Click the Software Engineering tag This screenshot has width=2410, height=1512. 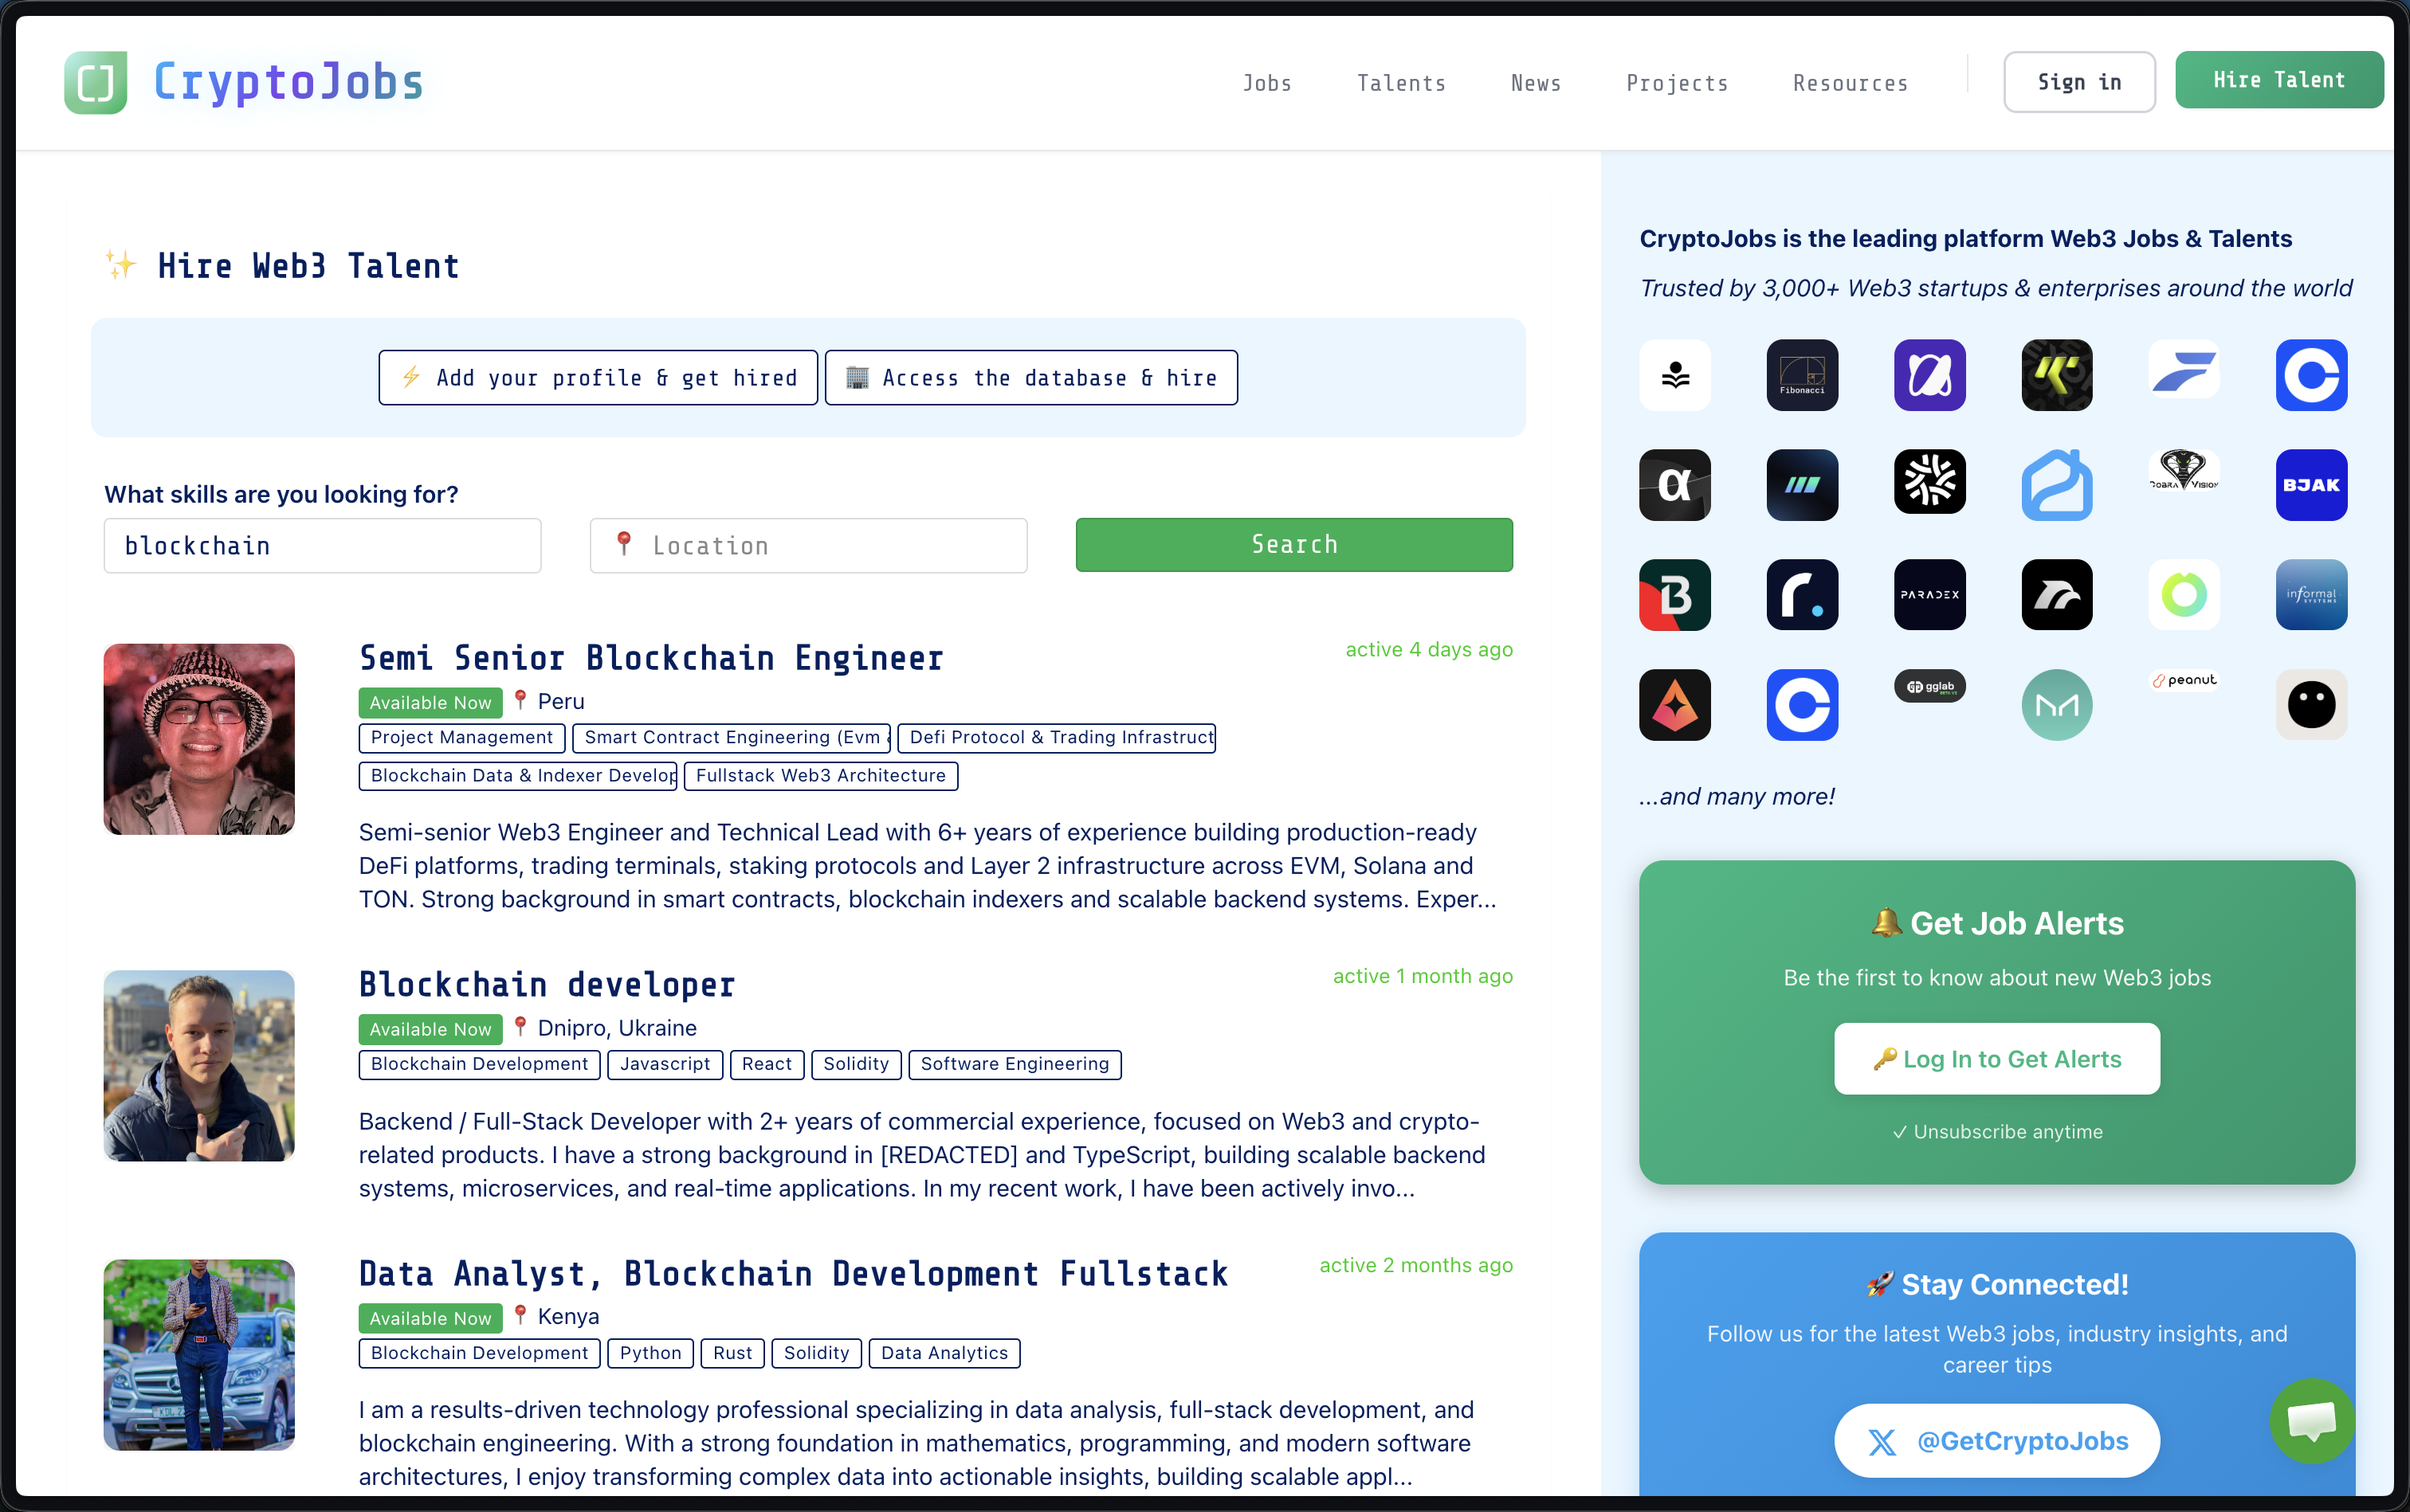(x=1015, y=1065)
